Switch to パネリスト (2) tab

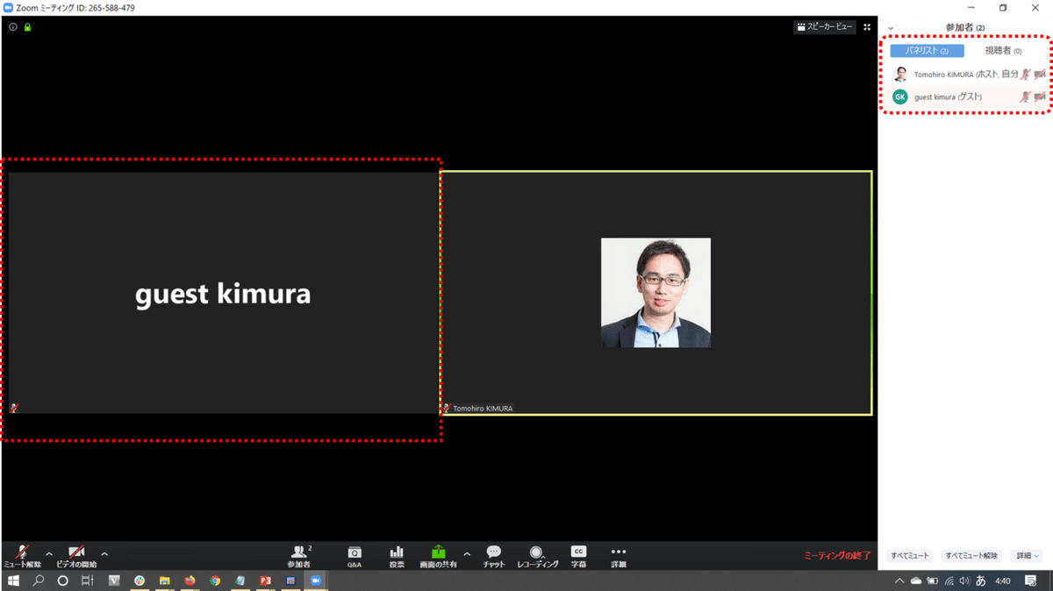coord(927,51)
